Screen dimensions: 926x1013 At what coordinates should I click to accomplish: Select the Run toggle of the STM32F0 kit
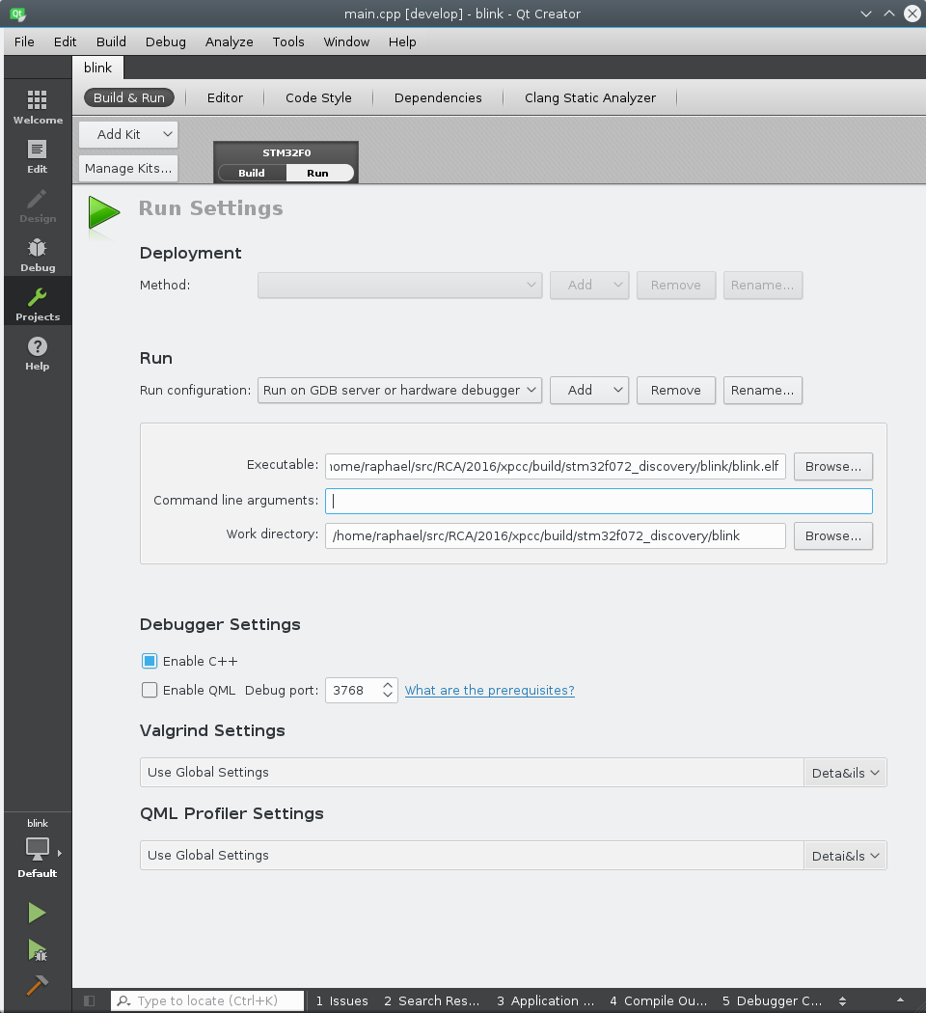click(317, 173)
